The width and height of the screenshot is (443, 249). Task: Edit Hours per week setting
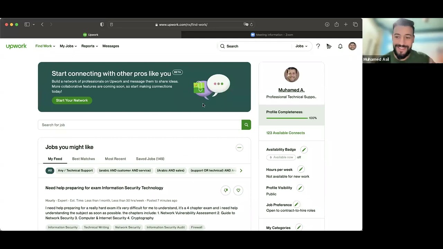click(301, 169)
